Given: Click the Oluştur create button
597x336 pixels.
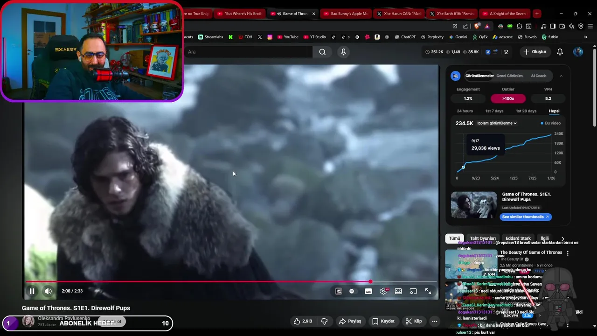Looking at the screenshot, I should click(x=535, y=52).
